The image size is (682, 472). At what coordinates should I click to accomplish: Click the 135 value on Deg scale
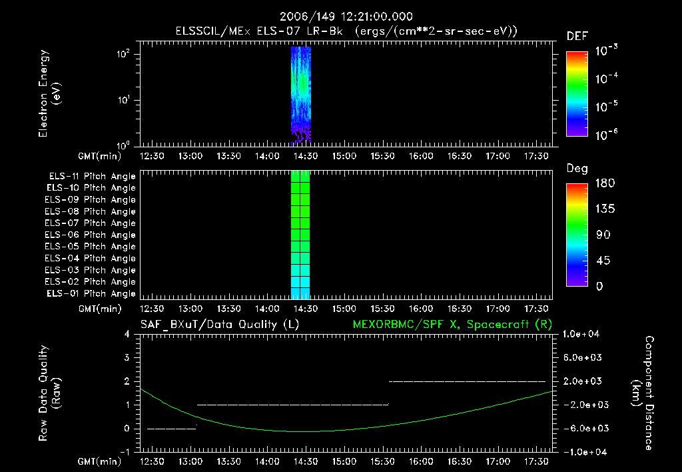tap(605, 209)
